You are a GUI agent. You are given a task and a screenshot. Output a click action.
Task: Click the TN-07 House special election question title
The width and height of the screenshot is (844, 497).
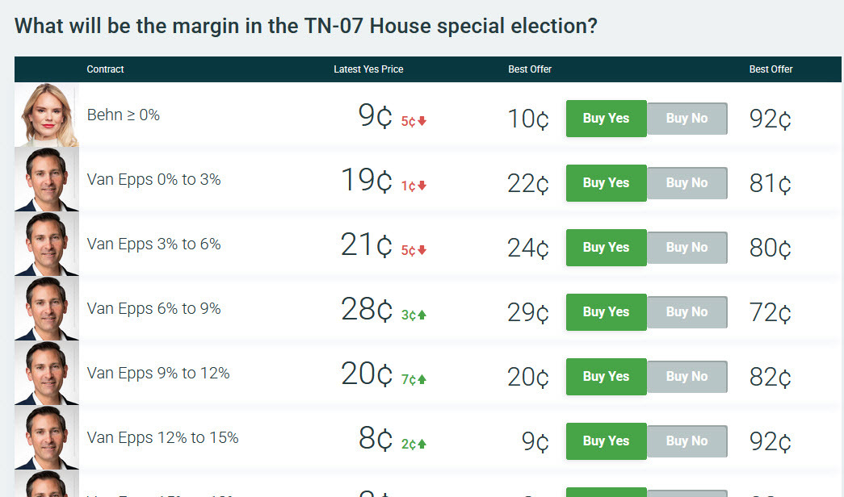pos(305,26)
